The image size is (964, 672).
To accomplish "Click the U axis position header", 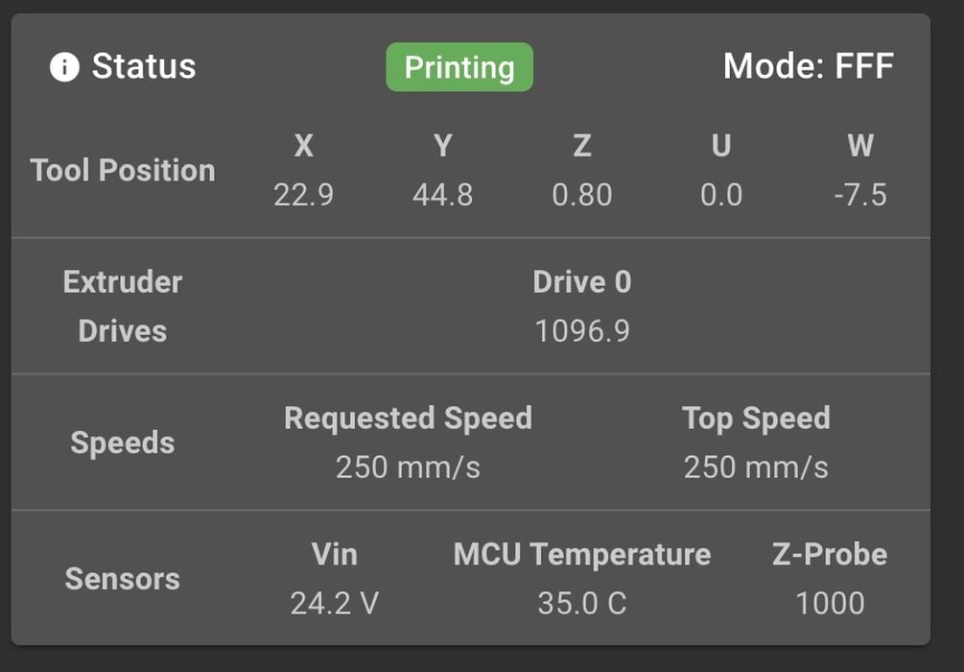I will pos(721,146).
